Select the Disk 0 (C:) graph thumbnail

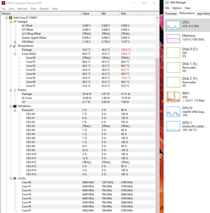tap(173, 53)
